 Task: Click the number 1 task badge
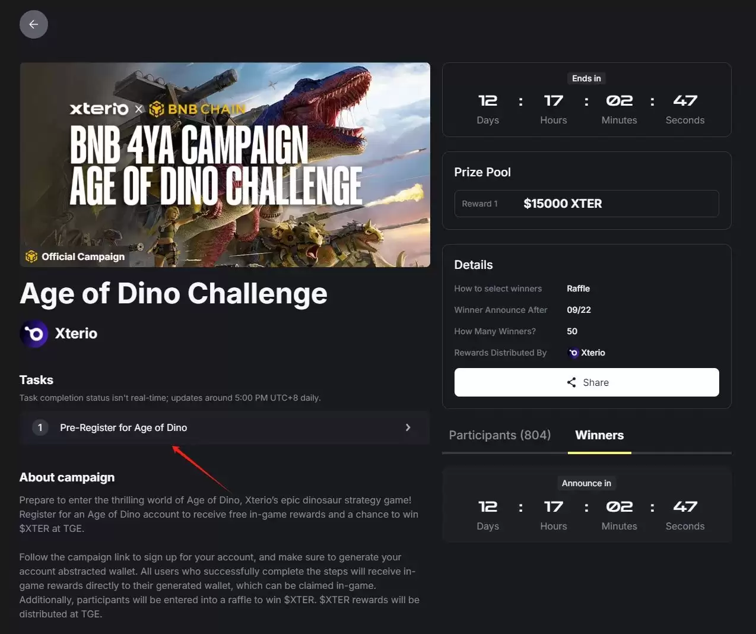coord(40,427)
